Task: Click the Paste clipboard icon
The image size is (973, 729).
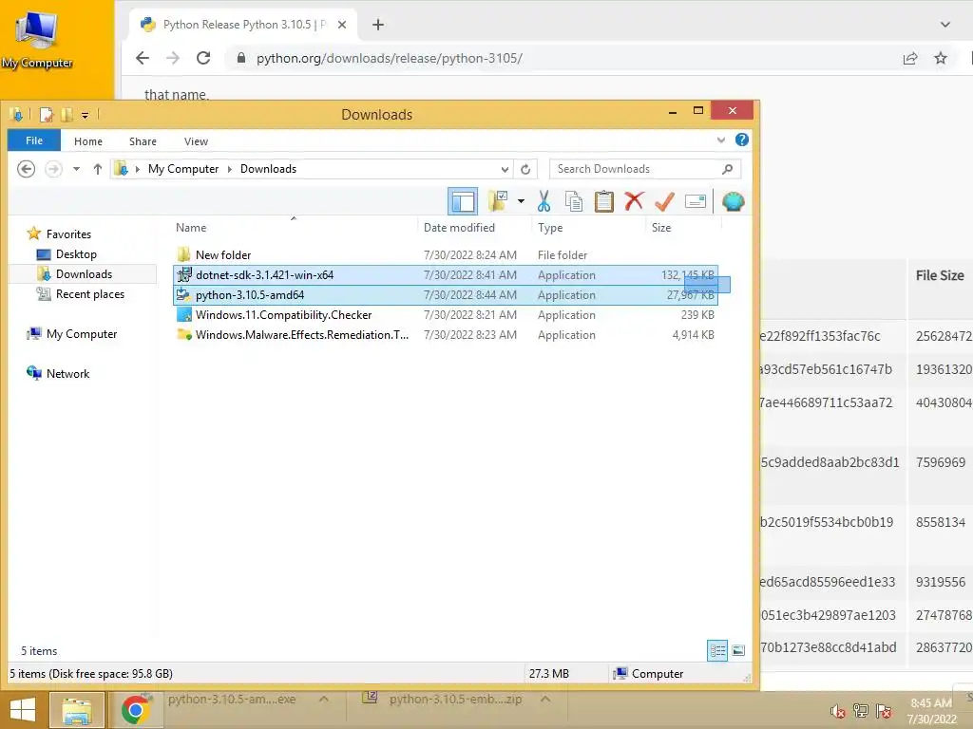Action: tap(603, 201)
